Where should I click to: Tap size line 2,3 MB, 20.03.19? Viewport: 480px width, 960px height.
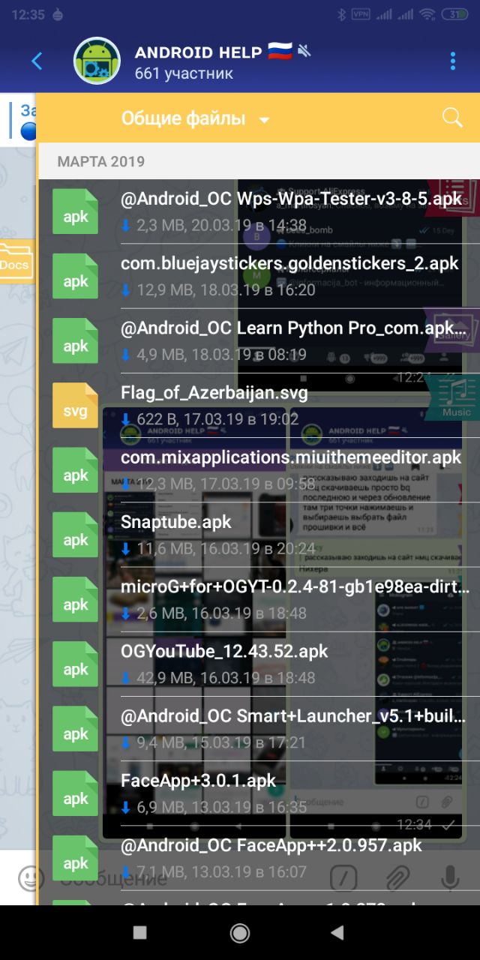pyautogui.click(x=214, y=225)
